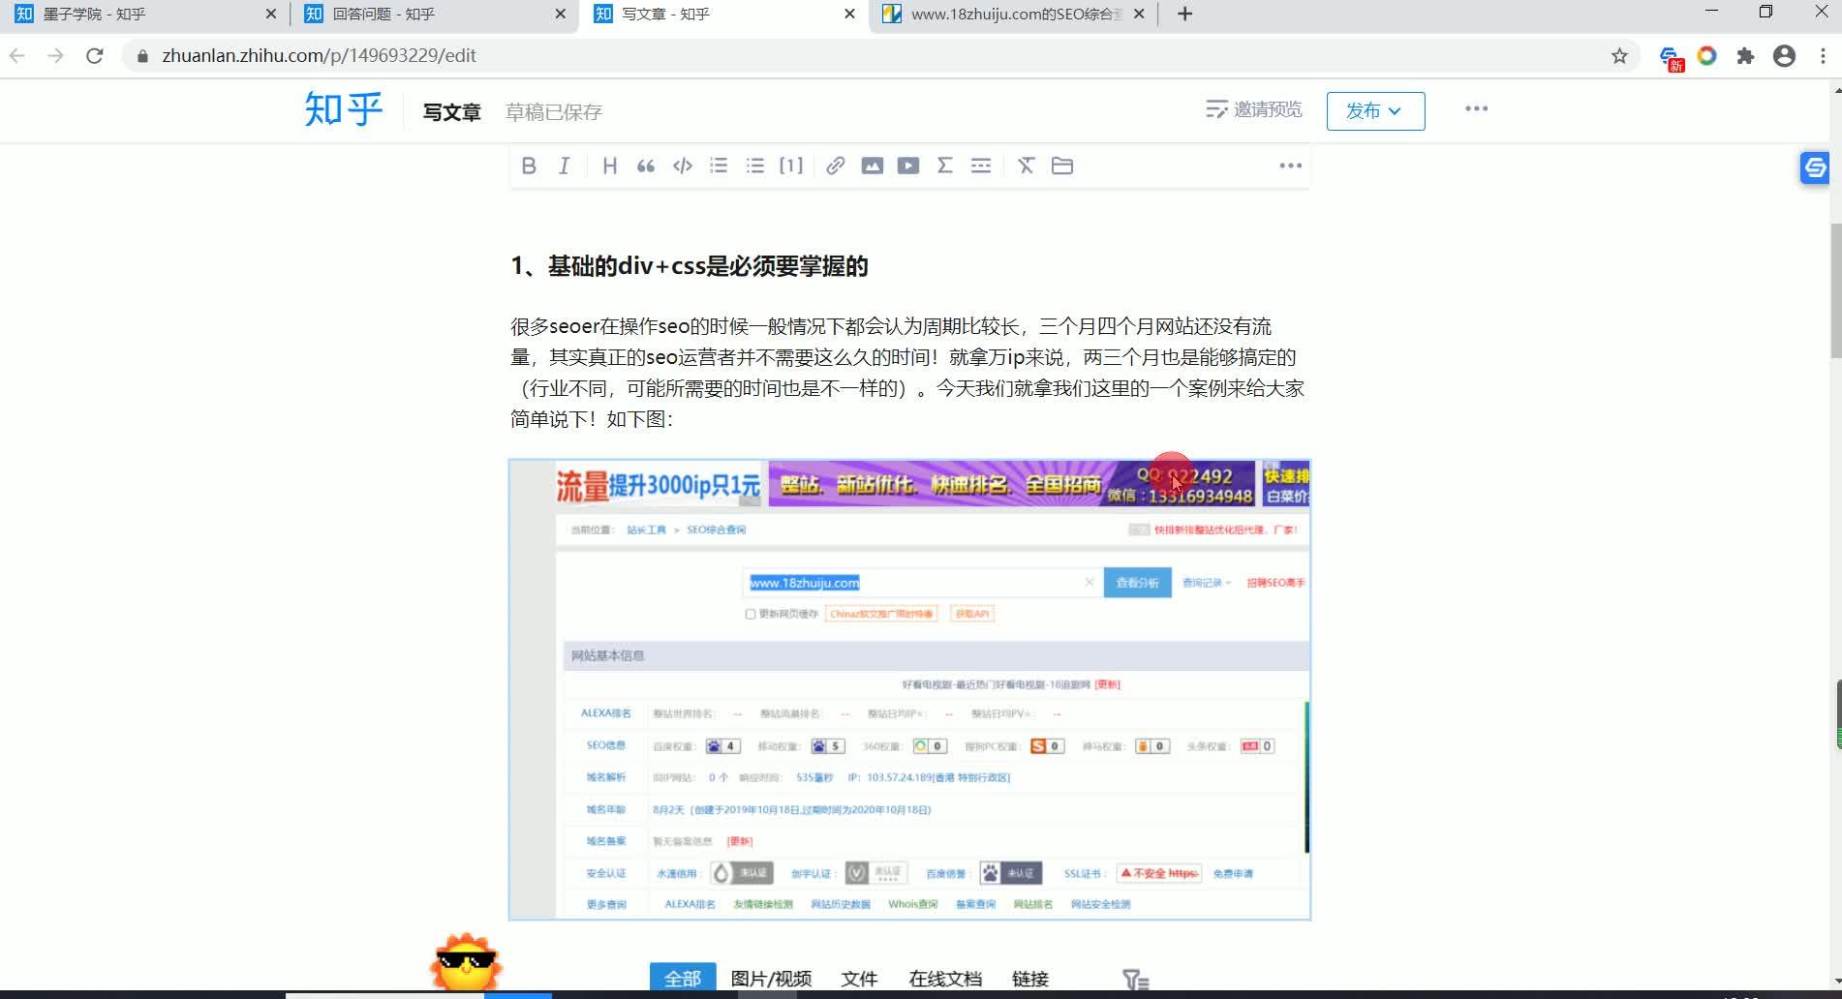
Task: Insert a block quote
Action: pos(646,166)
